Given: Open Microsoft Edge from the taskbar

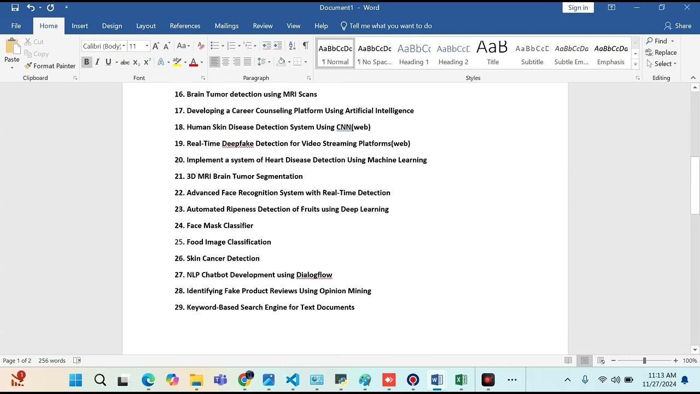Looking at the screenshot, I should click(148, 380).
